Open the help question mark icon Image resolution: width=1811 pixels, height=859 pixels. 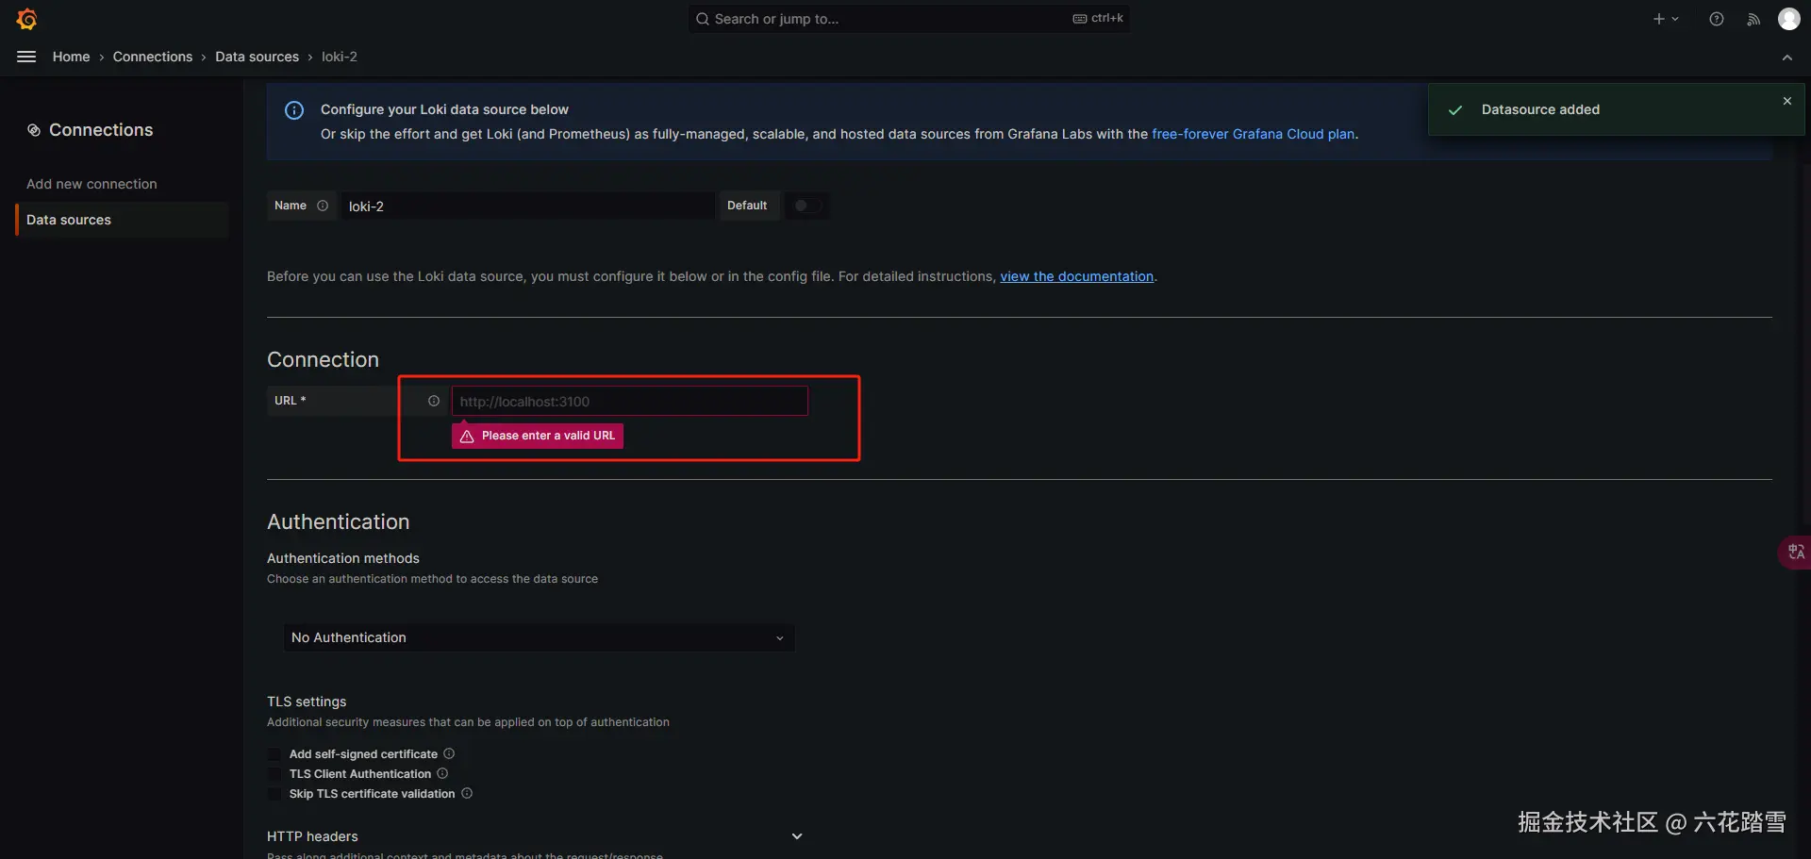[1717, 19]
